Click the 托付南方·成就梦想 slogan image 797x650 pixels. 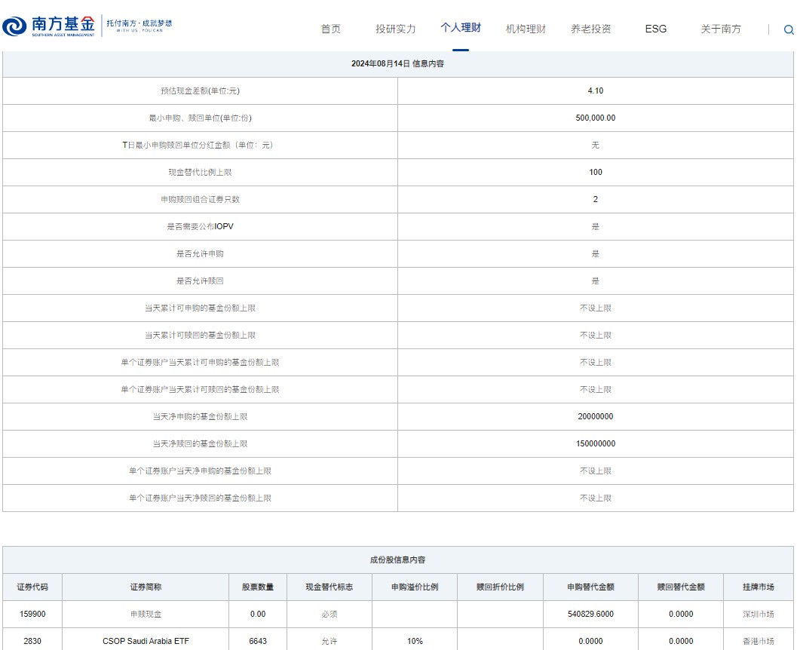tap(139, 26)
